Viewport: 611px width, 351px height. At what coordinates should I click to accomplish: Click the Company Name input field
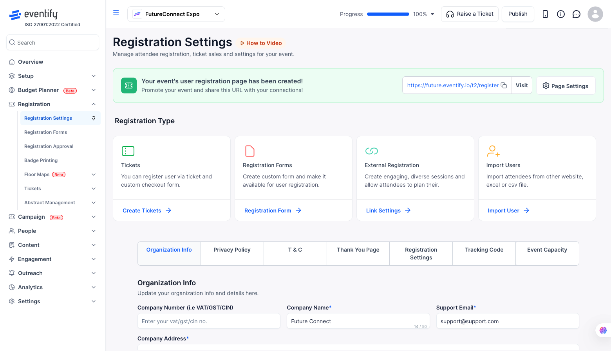358,321
